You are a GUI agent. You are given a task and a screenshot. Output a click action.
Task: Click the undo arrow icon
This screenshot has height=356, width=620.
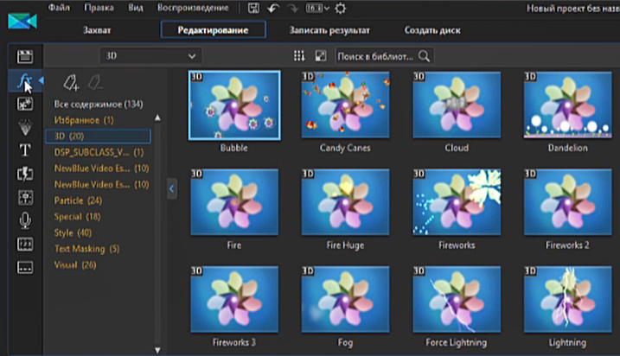pos(274,8)
